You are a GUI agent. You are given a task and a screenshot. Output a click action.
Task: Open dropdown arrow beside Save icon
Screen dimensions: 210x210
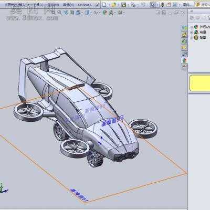tap(128, 5)
